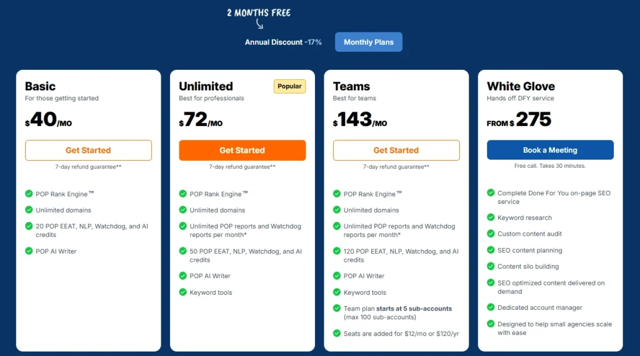
Task: Click checkmark beside Team plan sub-accounts feature
Action: pyautogui.click(x=337, y=308)
